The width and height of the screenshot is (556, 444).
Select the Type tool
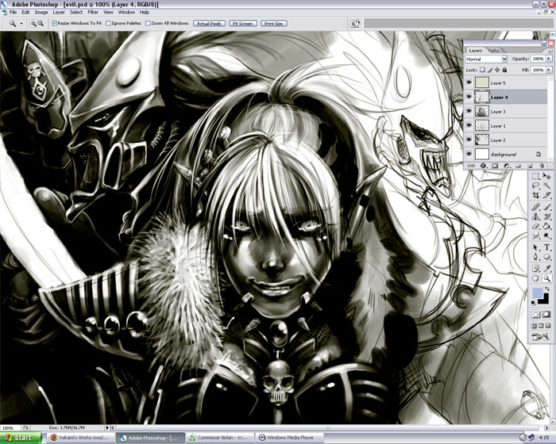(546, 247)
